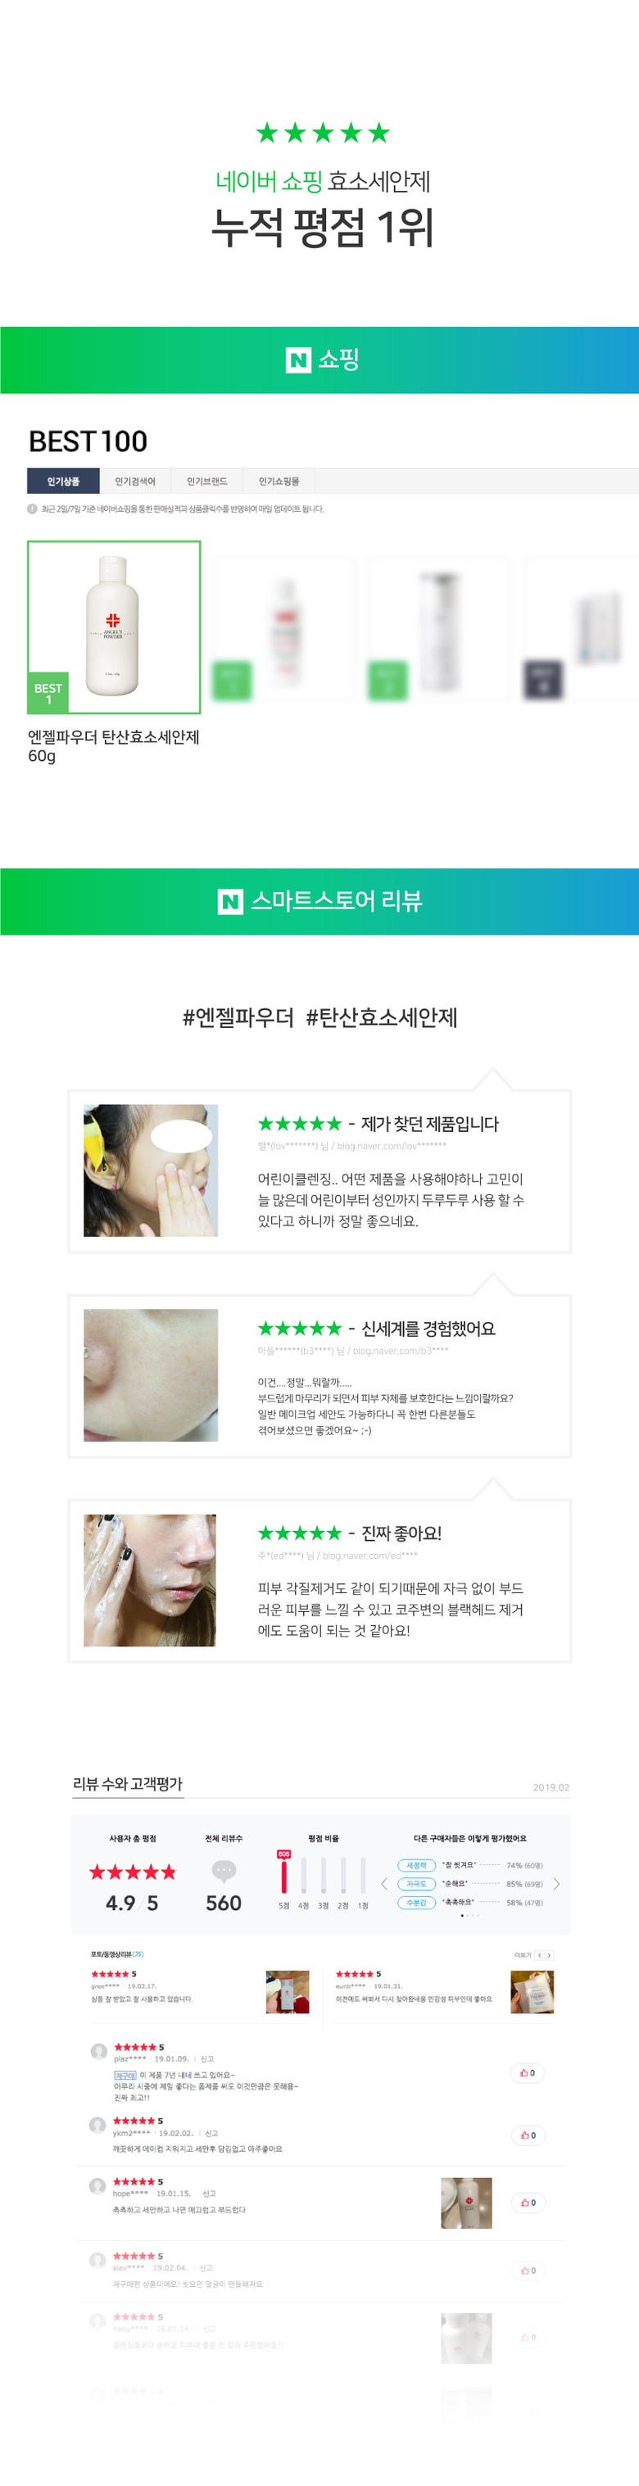Screen dimensions: 639x2486
Task: Click the avatar icon of plaz**** reviewer
Action: tap(98, 2051)
